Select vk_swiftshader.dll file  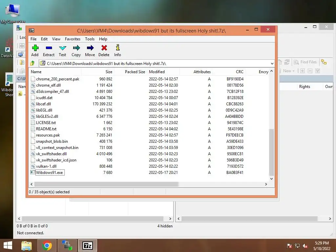[x=51, y=154]
